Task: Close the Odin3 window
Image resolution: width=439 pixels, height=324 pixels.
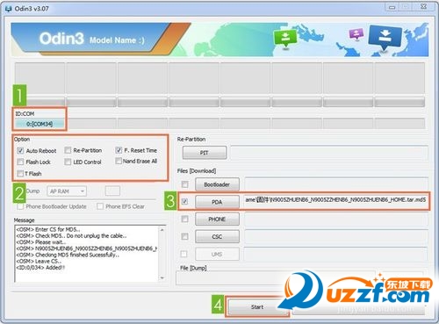Action: click(423, 7)
